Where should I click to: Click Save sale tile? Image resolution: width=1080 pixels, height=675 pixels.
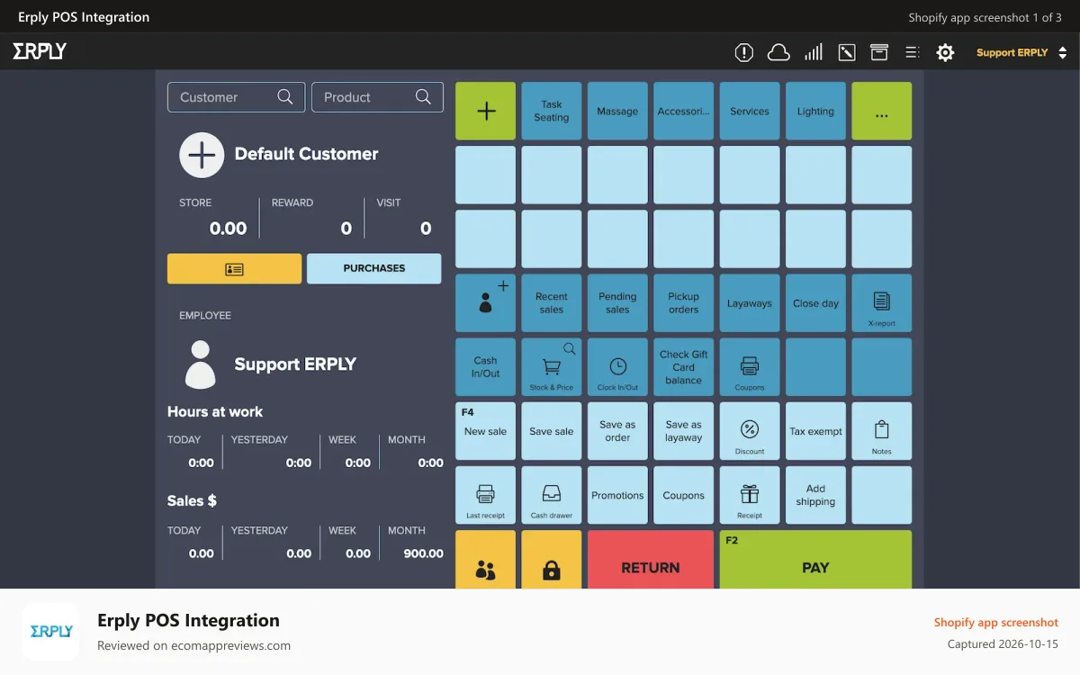point(552,431)
